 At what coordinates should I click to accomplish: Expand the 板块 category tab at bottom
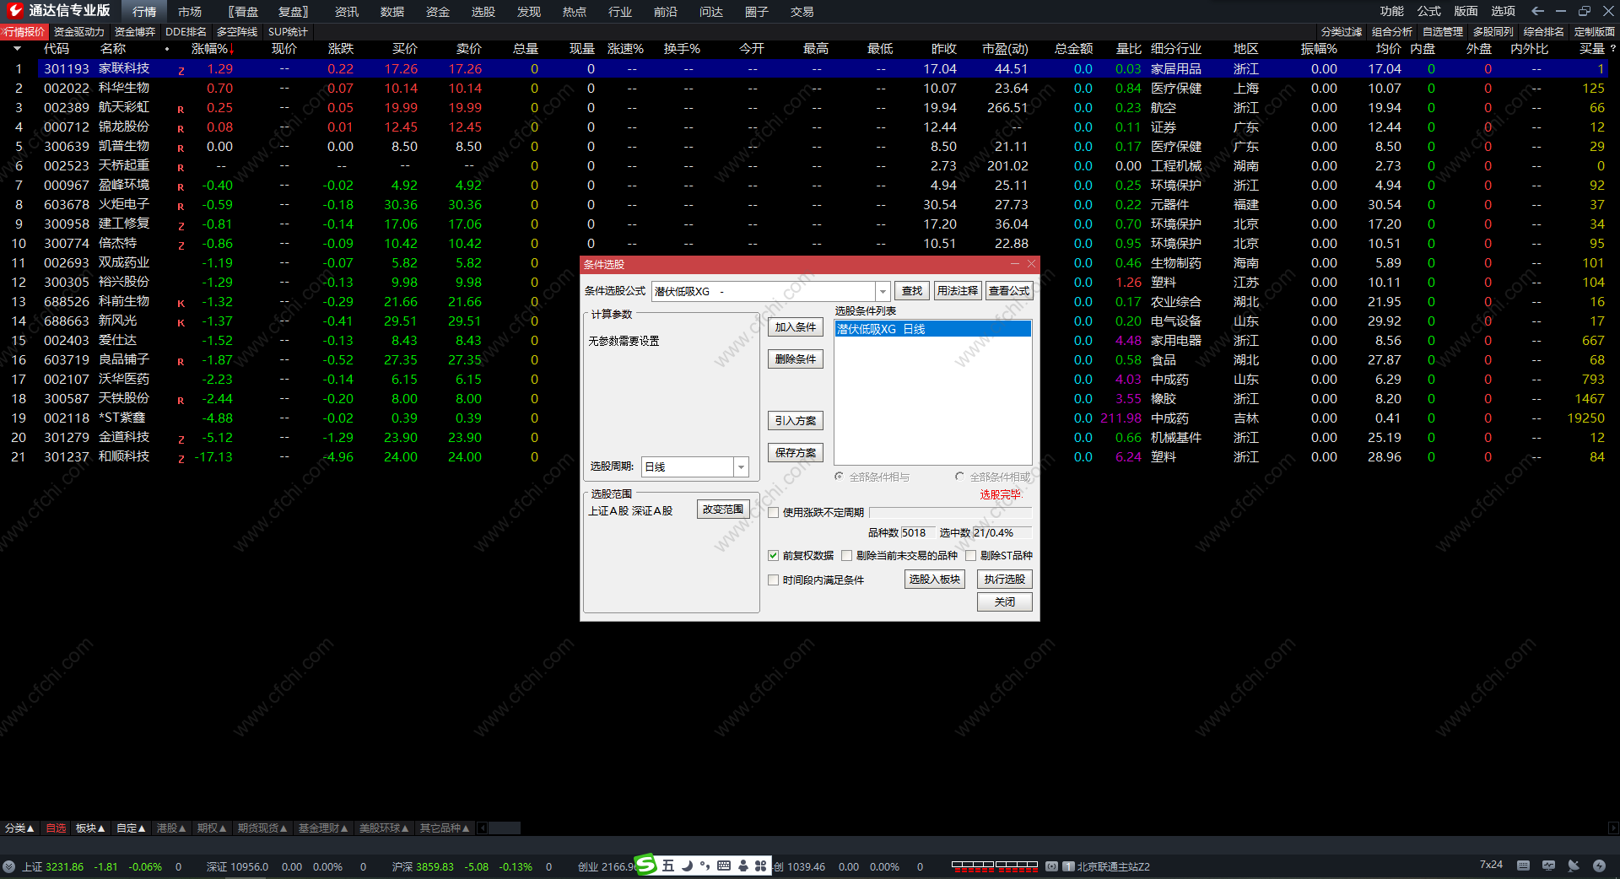90,828
